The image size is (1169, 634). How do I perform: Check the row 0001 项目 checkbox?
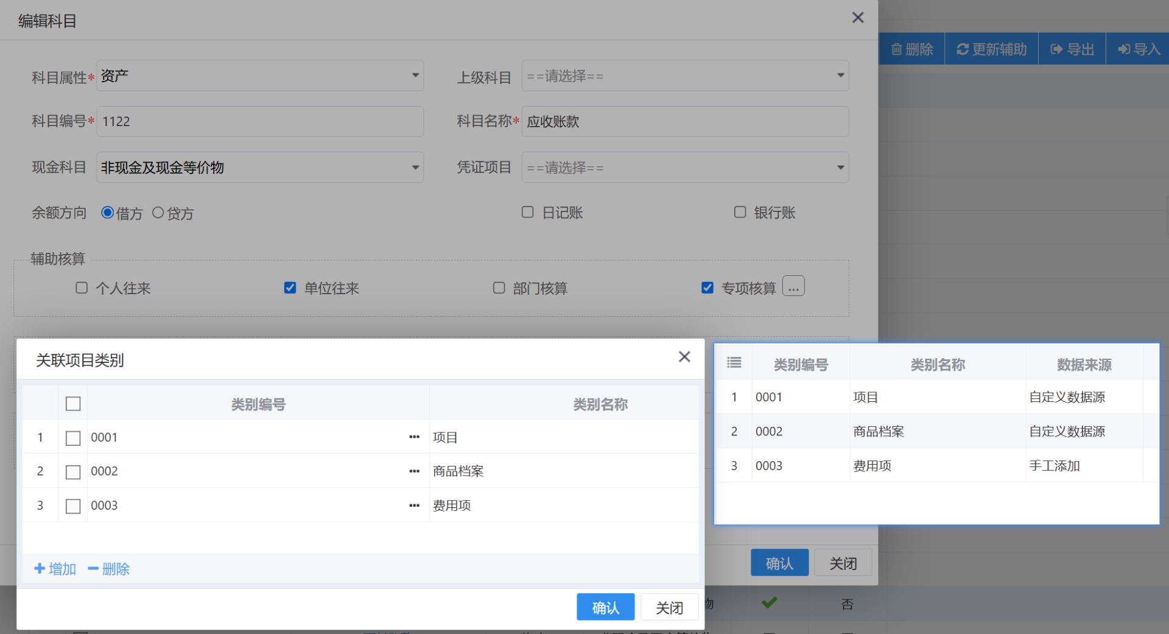click(x=73, y=438)
